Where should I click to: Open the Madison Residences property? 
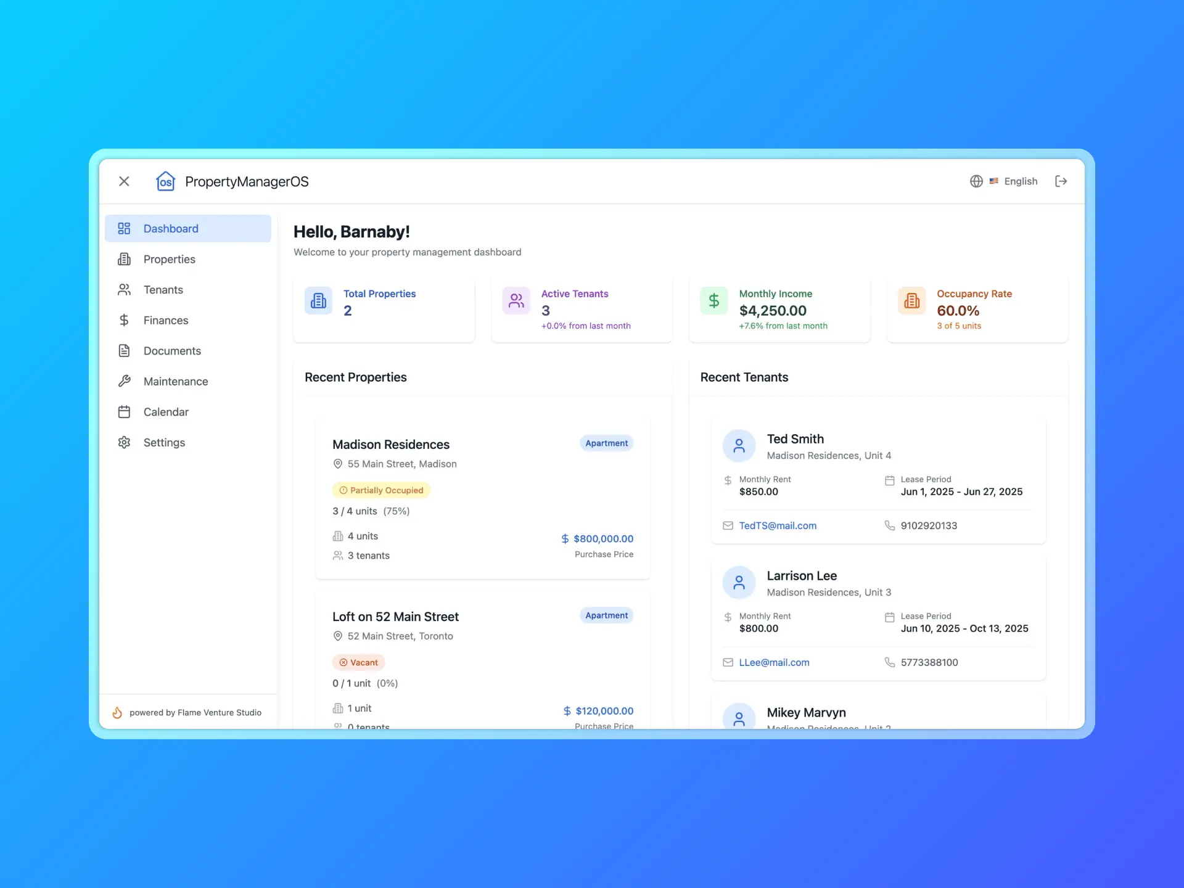click(483, 499)
